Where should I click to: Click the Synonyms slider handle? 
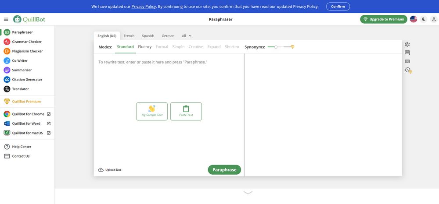276,47
